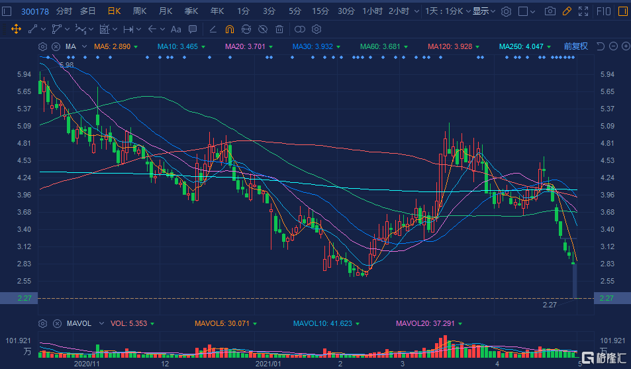Enter fullscreen chart mode

pyautogui.click(x=583, y=11)
